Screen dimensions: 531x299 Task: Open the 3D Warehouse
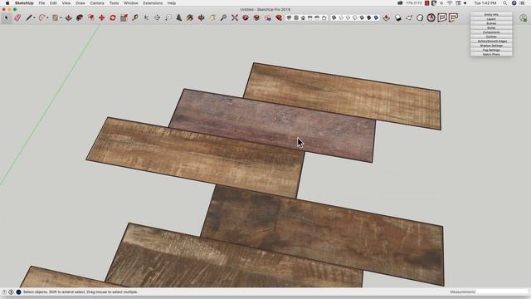pyautogui.click(x=246, y=17)
